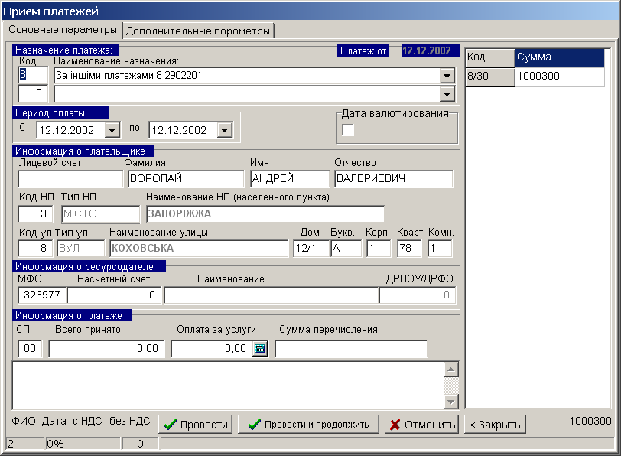The height and width of the screenshot is (456, 621).
Task: Click the ДРПОУ/ДРФО field
Action: [x=417, y=295]
